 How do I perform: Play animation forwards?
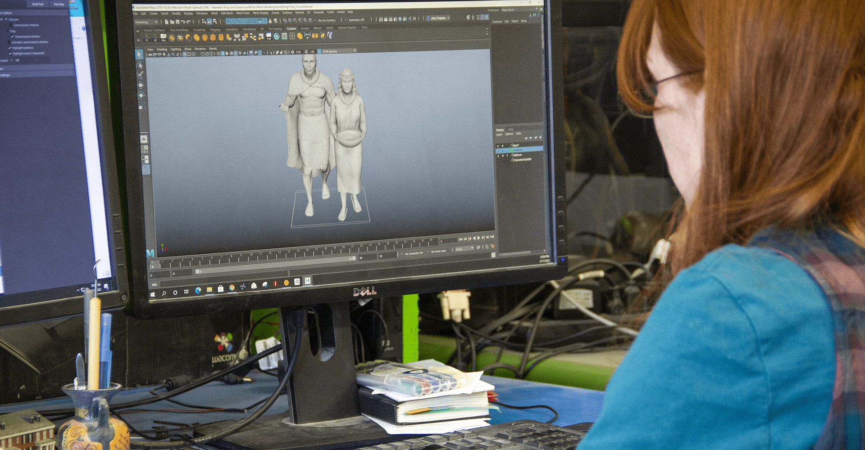478,238
